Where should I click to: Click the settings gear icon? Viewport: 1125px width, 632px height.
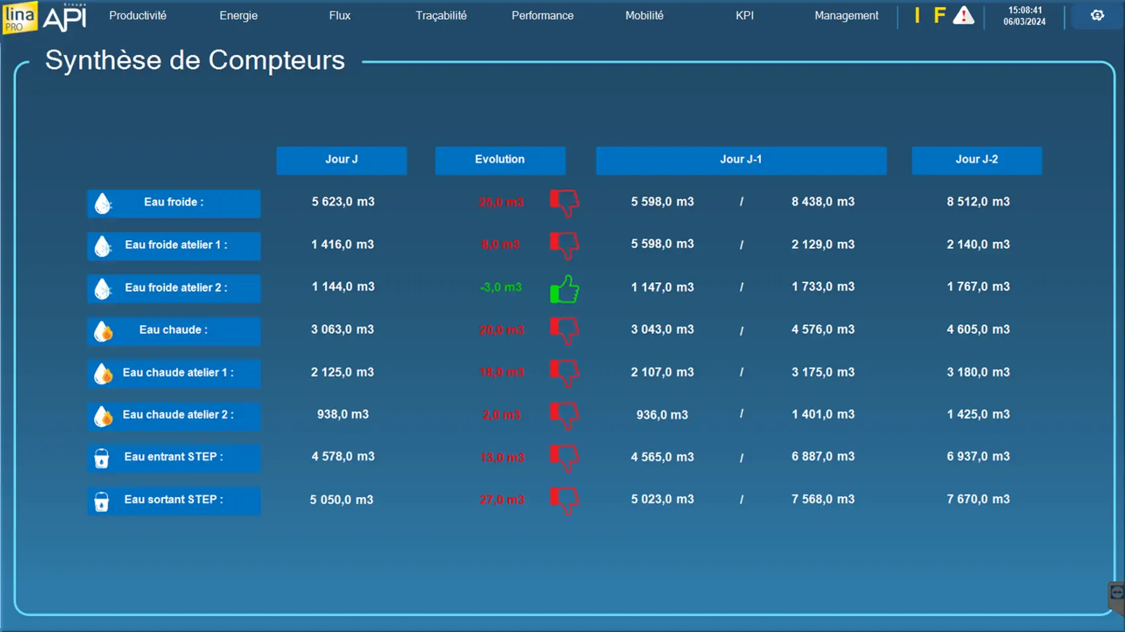click(1097, 15)
